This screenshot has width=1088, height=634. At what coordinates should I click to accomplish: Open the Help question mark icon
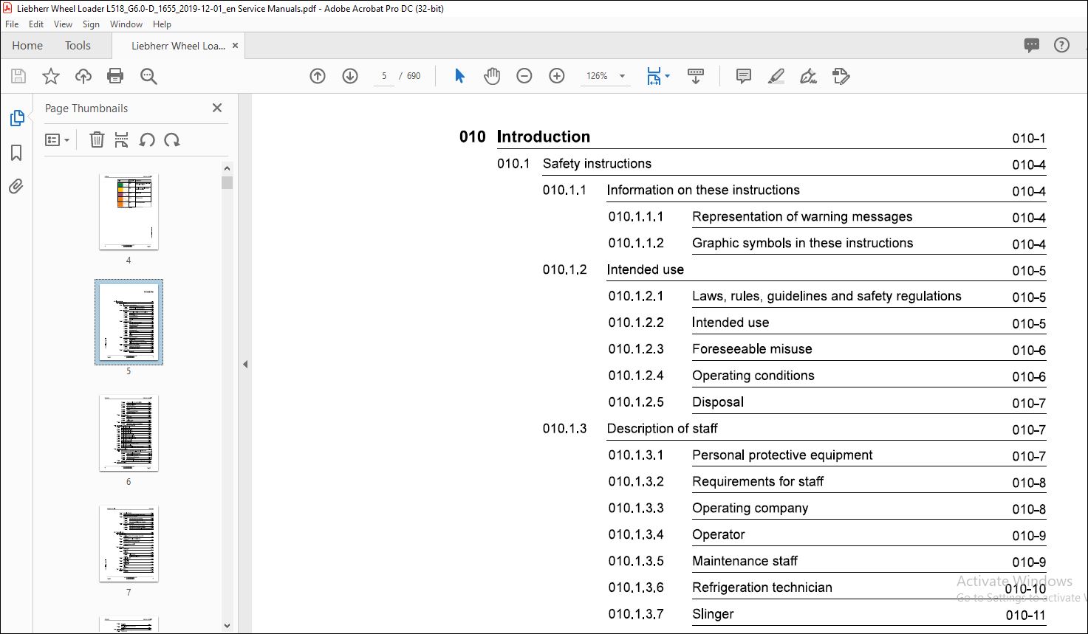pos(1061,45)
